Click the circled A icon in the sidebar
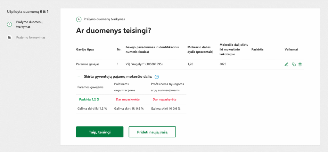The image size is (328, 152). 10,24
